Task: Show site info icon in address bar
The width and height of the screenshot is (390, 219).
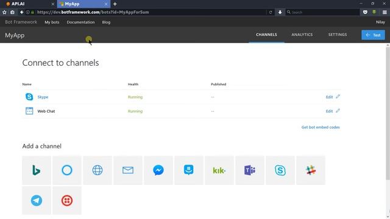Action: [x=27, y=12]
